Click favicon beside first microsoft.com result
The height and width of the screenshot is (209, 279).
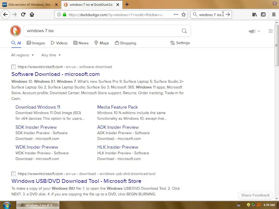coord(14,67)
